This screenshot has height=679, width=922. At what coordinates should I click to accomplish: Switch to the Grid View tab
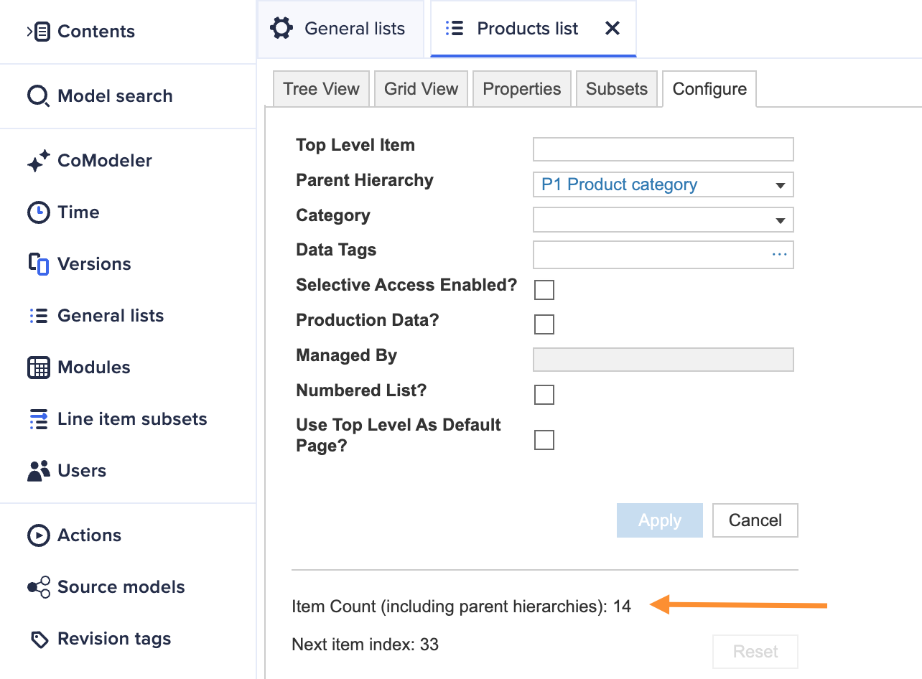(x=421, y=89)
